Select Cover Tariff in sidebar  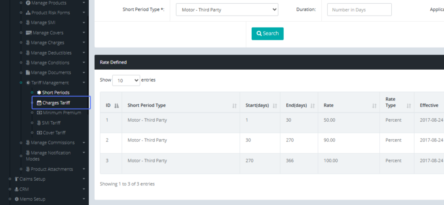tap(54, 133)
